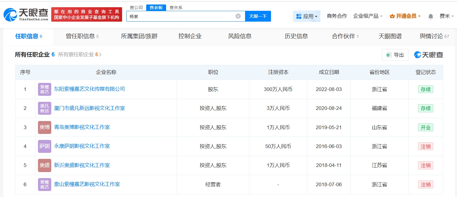Viewport: 457px width, 197px height.
Task: Open the promotional banner 都在用的商业查询工具
Action: [x=87, y=14]
